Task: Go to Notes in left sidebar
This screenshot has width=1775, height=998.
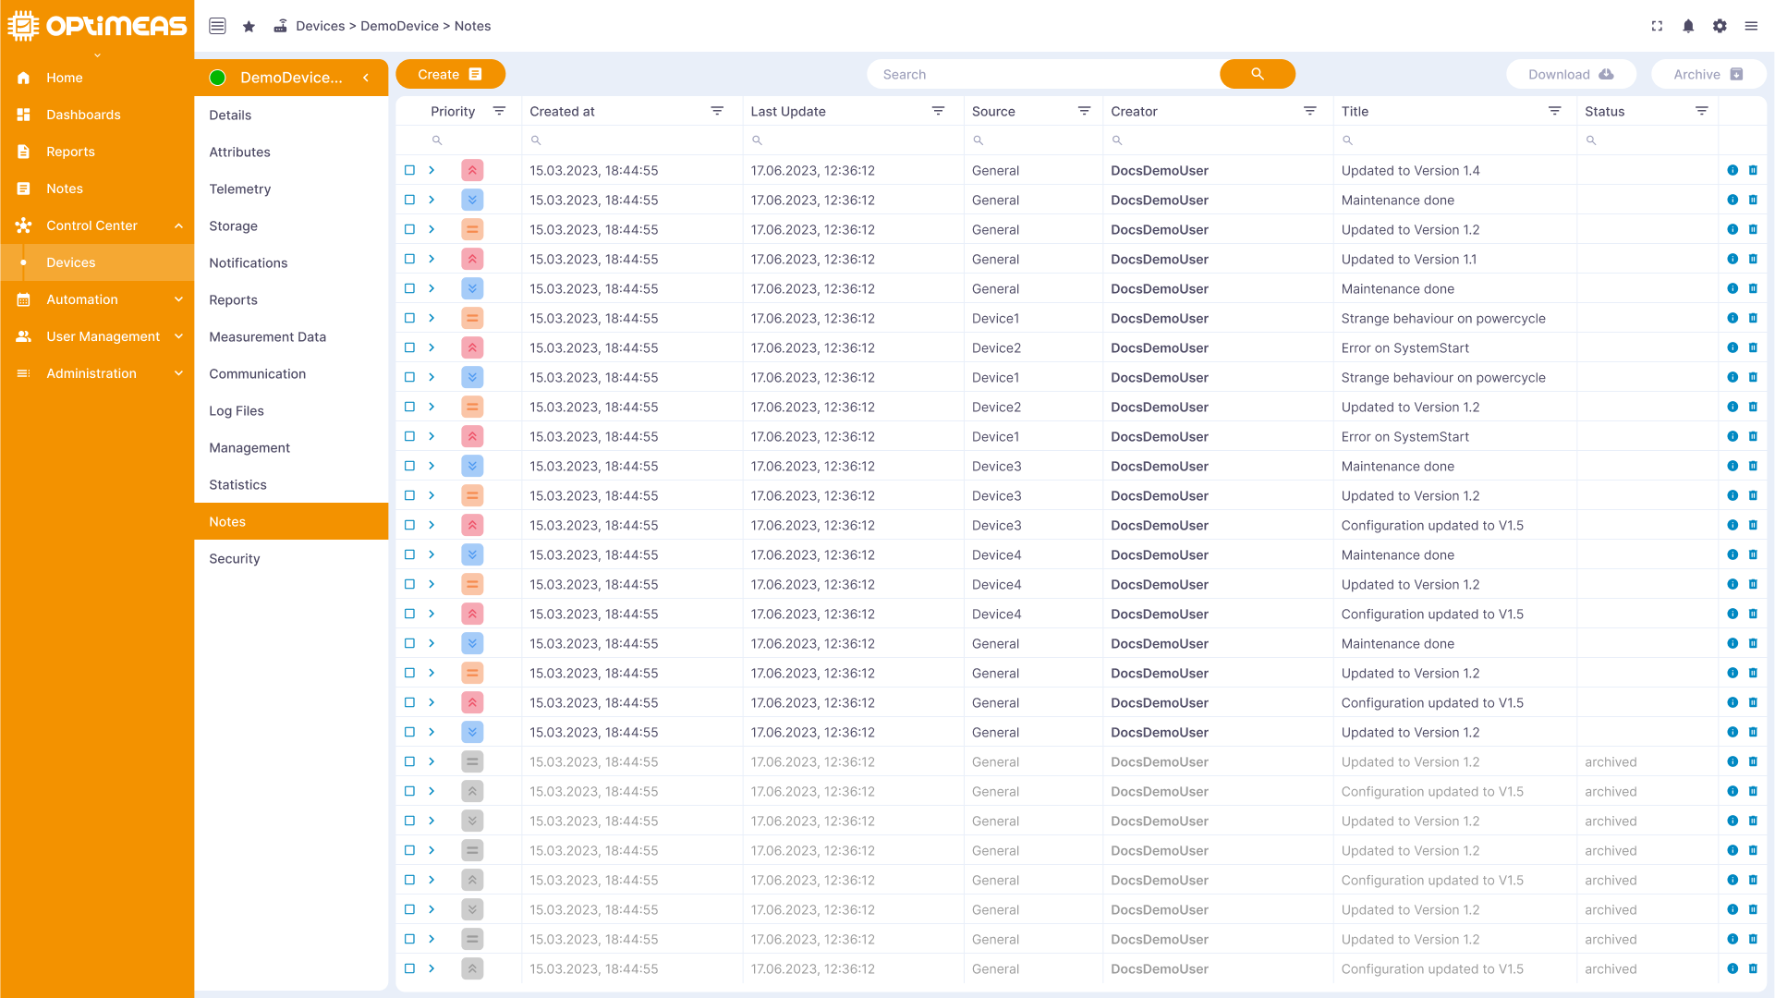Action: point(97,189)
